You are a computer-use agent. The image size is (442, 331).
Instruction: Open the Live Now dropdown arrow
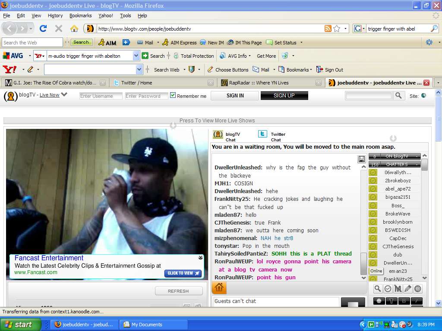(64, 94)
